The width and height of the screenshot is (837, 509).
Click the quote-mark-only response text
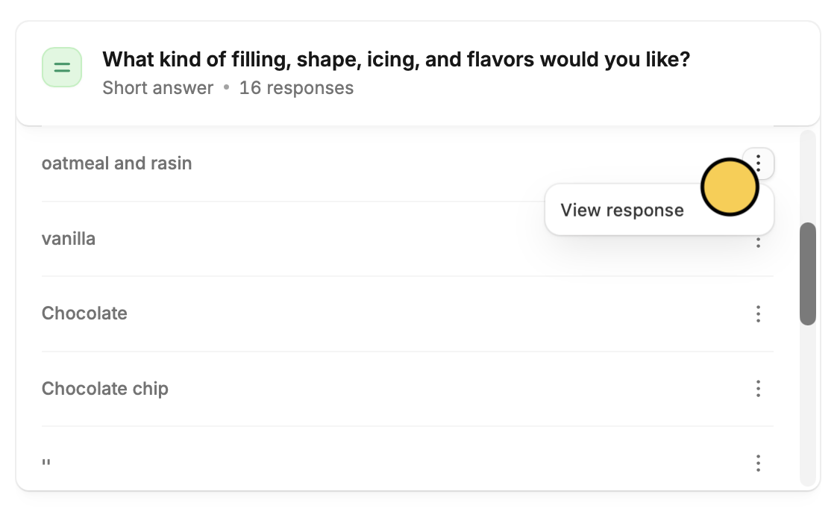pos(46,463)
